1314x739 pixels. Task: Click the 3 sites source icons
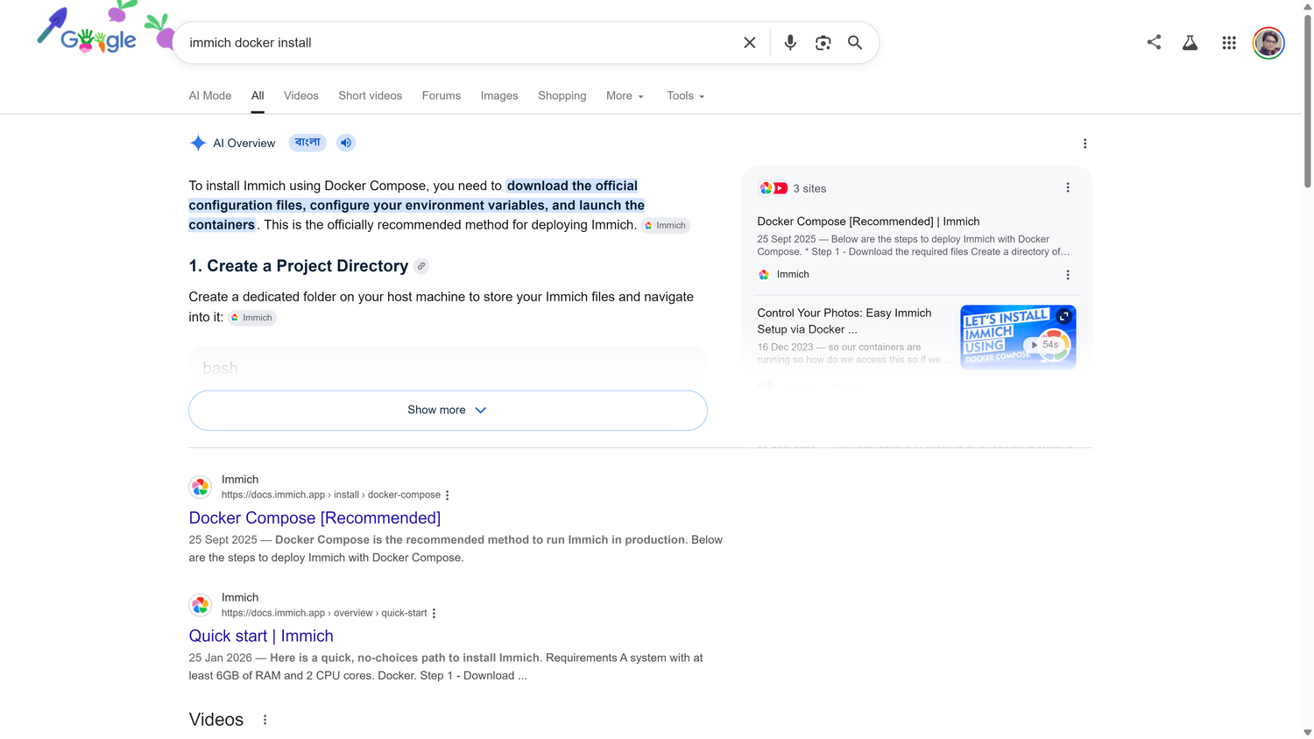[773, 188]
